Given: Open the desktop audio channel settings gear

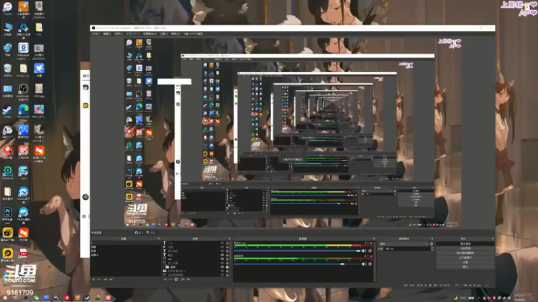Looking at the screenshot, I should (x=371, y=264).
